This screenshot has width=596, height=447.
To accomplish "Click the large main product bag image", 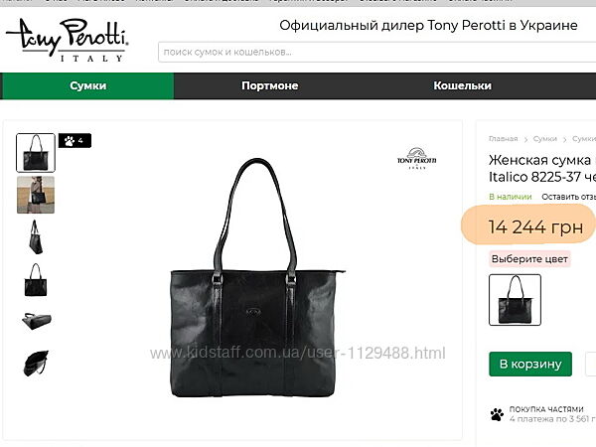I will [x=257, y=277].
